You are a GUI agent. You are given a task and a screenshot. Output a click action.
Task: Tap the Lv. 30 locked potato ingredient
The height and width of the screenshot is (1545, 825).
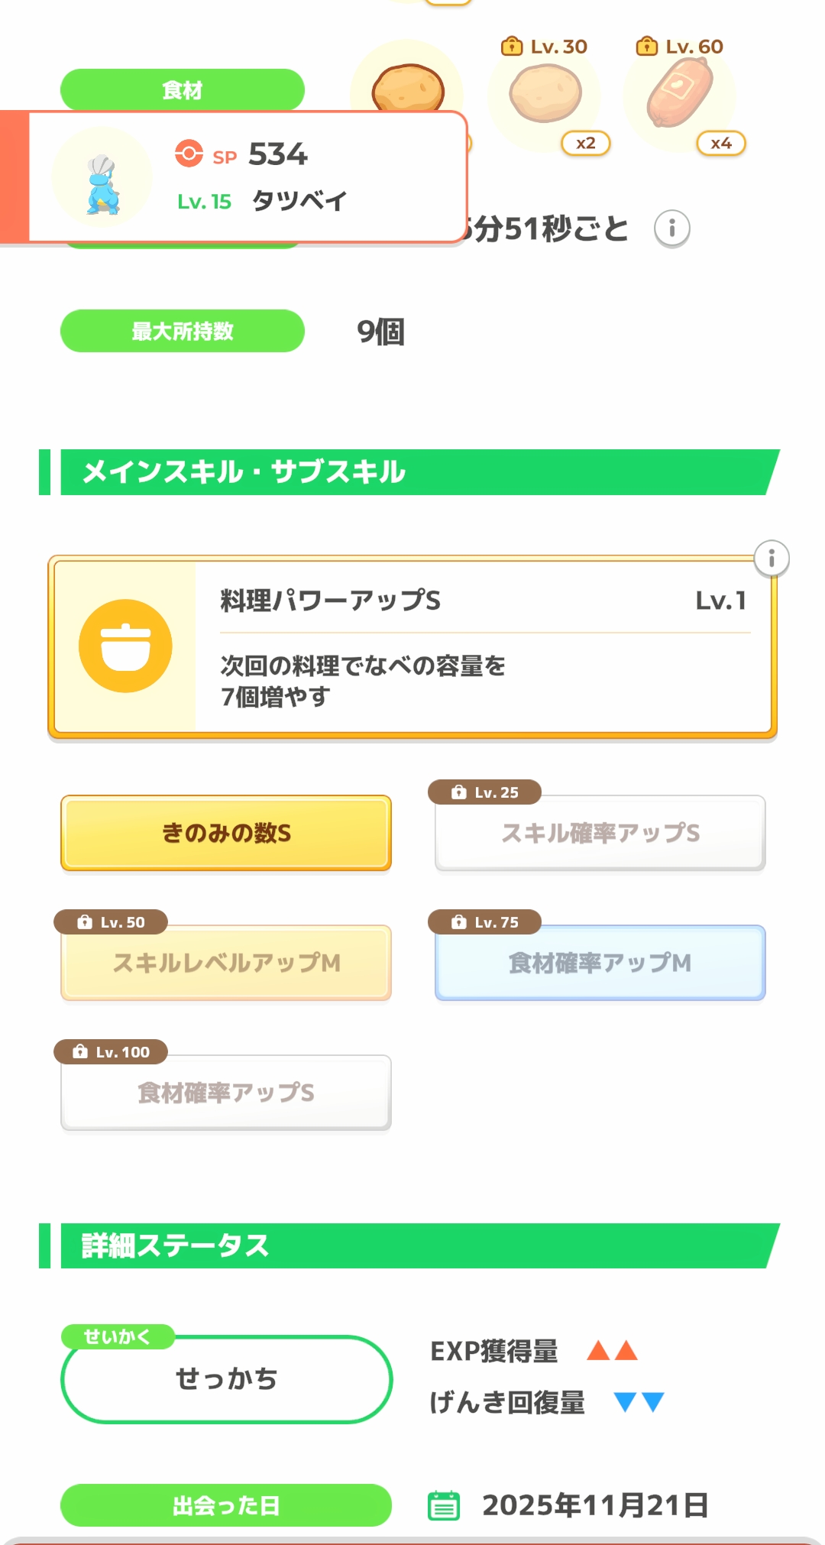pyautogui.click(x=545, y=95)
